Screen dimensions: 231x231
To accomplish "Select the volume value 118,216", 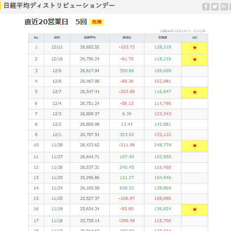I will click(x=163, y=59).
